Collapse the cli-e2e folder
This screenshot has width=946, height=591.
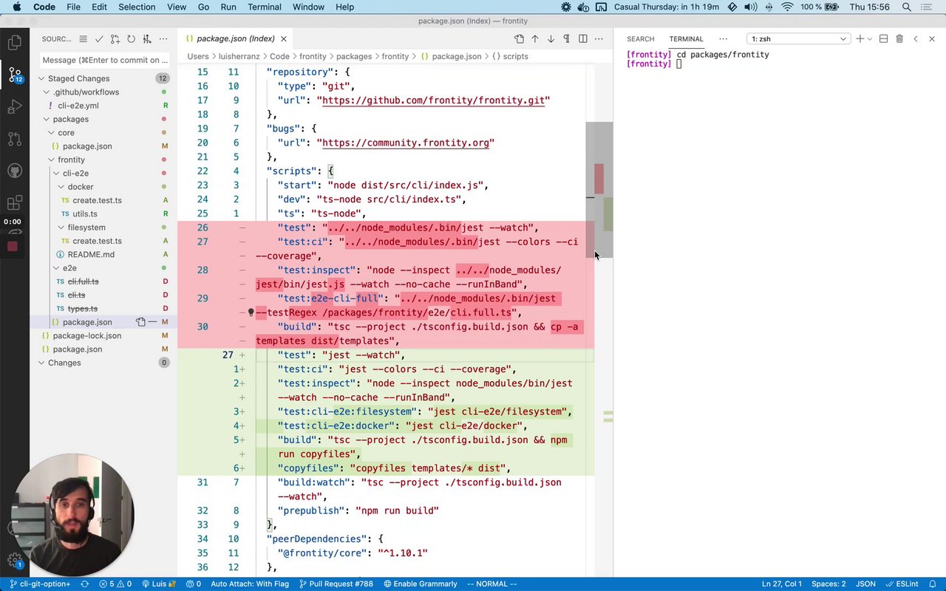click(75, 173)
